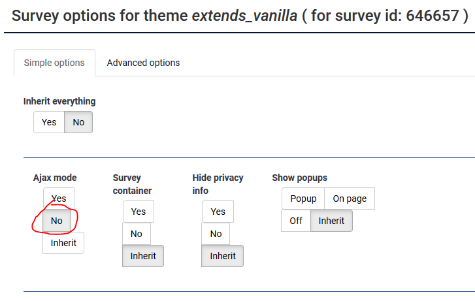The image size is (475, 301).
Task: Click the Survey options page heading
Action: (x=240, y=16)
